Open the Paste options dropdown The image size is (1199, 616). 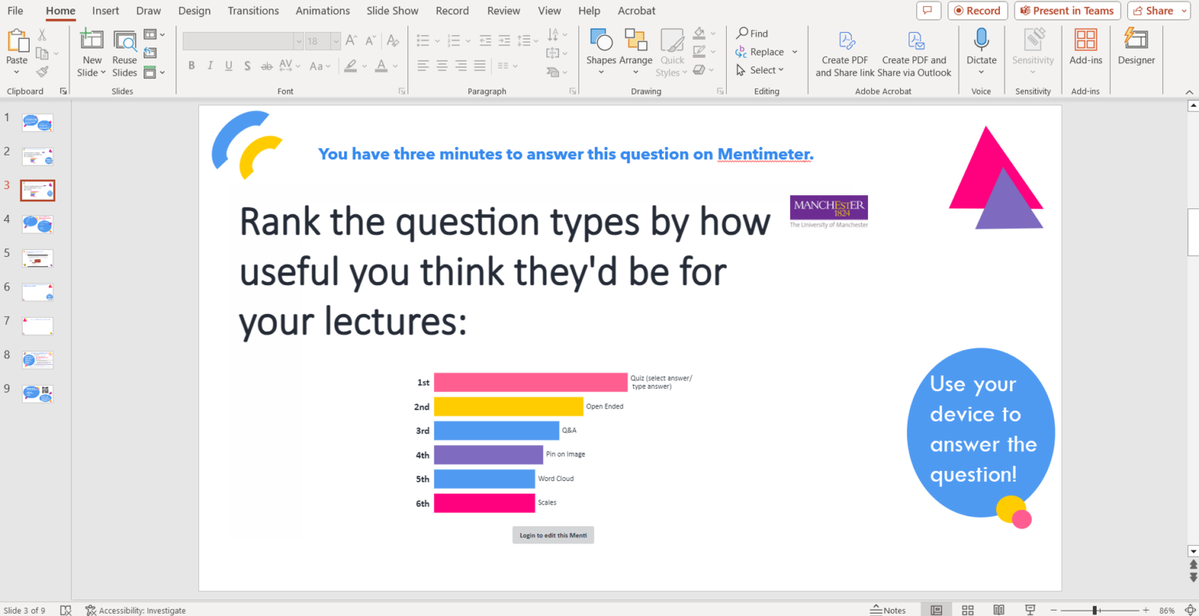tap(16, 73)
